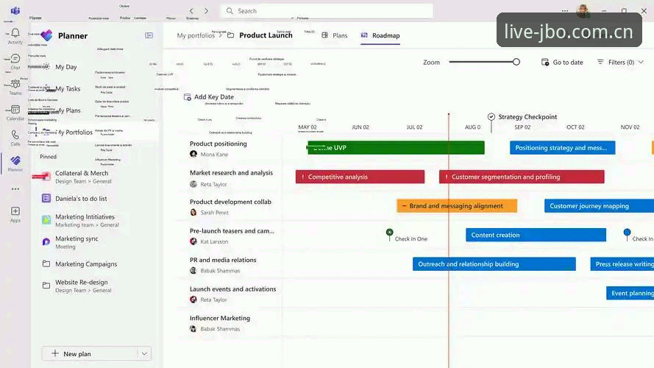Open user profile avatar
Screen dimensions: 654x368
point(583,11)
